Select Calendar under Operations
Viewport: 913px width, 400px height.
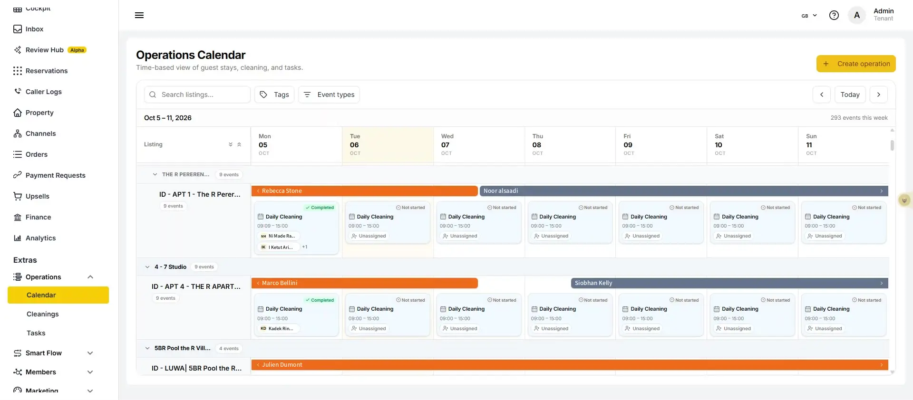pyautogui.click(x=58, y=295)
